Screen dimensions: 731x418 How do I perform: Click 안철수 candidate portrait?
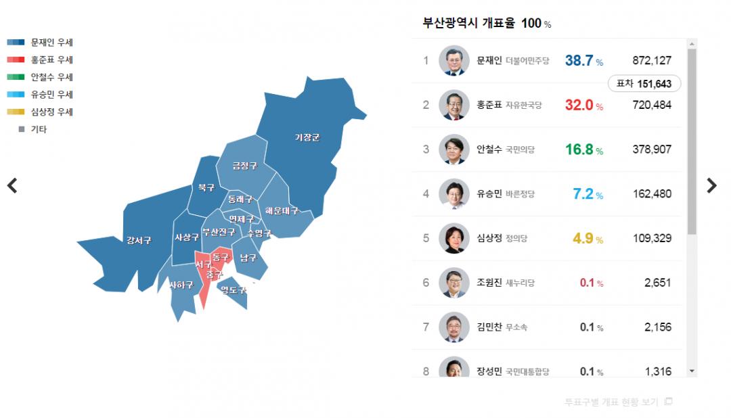(x=453, y=149)
